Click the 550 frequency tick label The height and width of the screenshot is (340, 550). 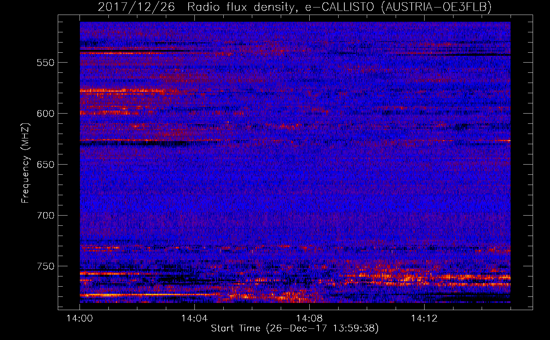coord(46,63)
